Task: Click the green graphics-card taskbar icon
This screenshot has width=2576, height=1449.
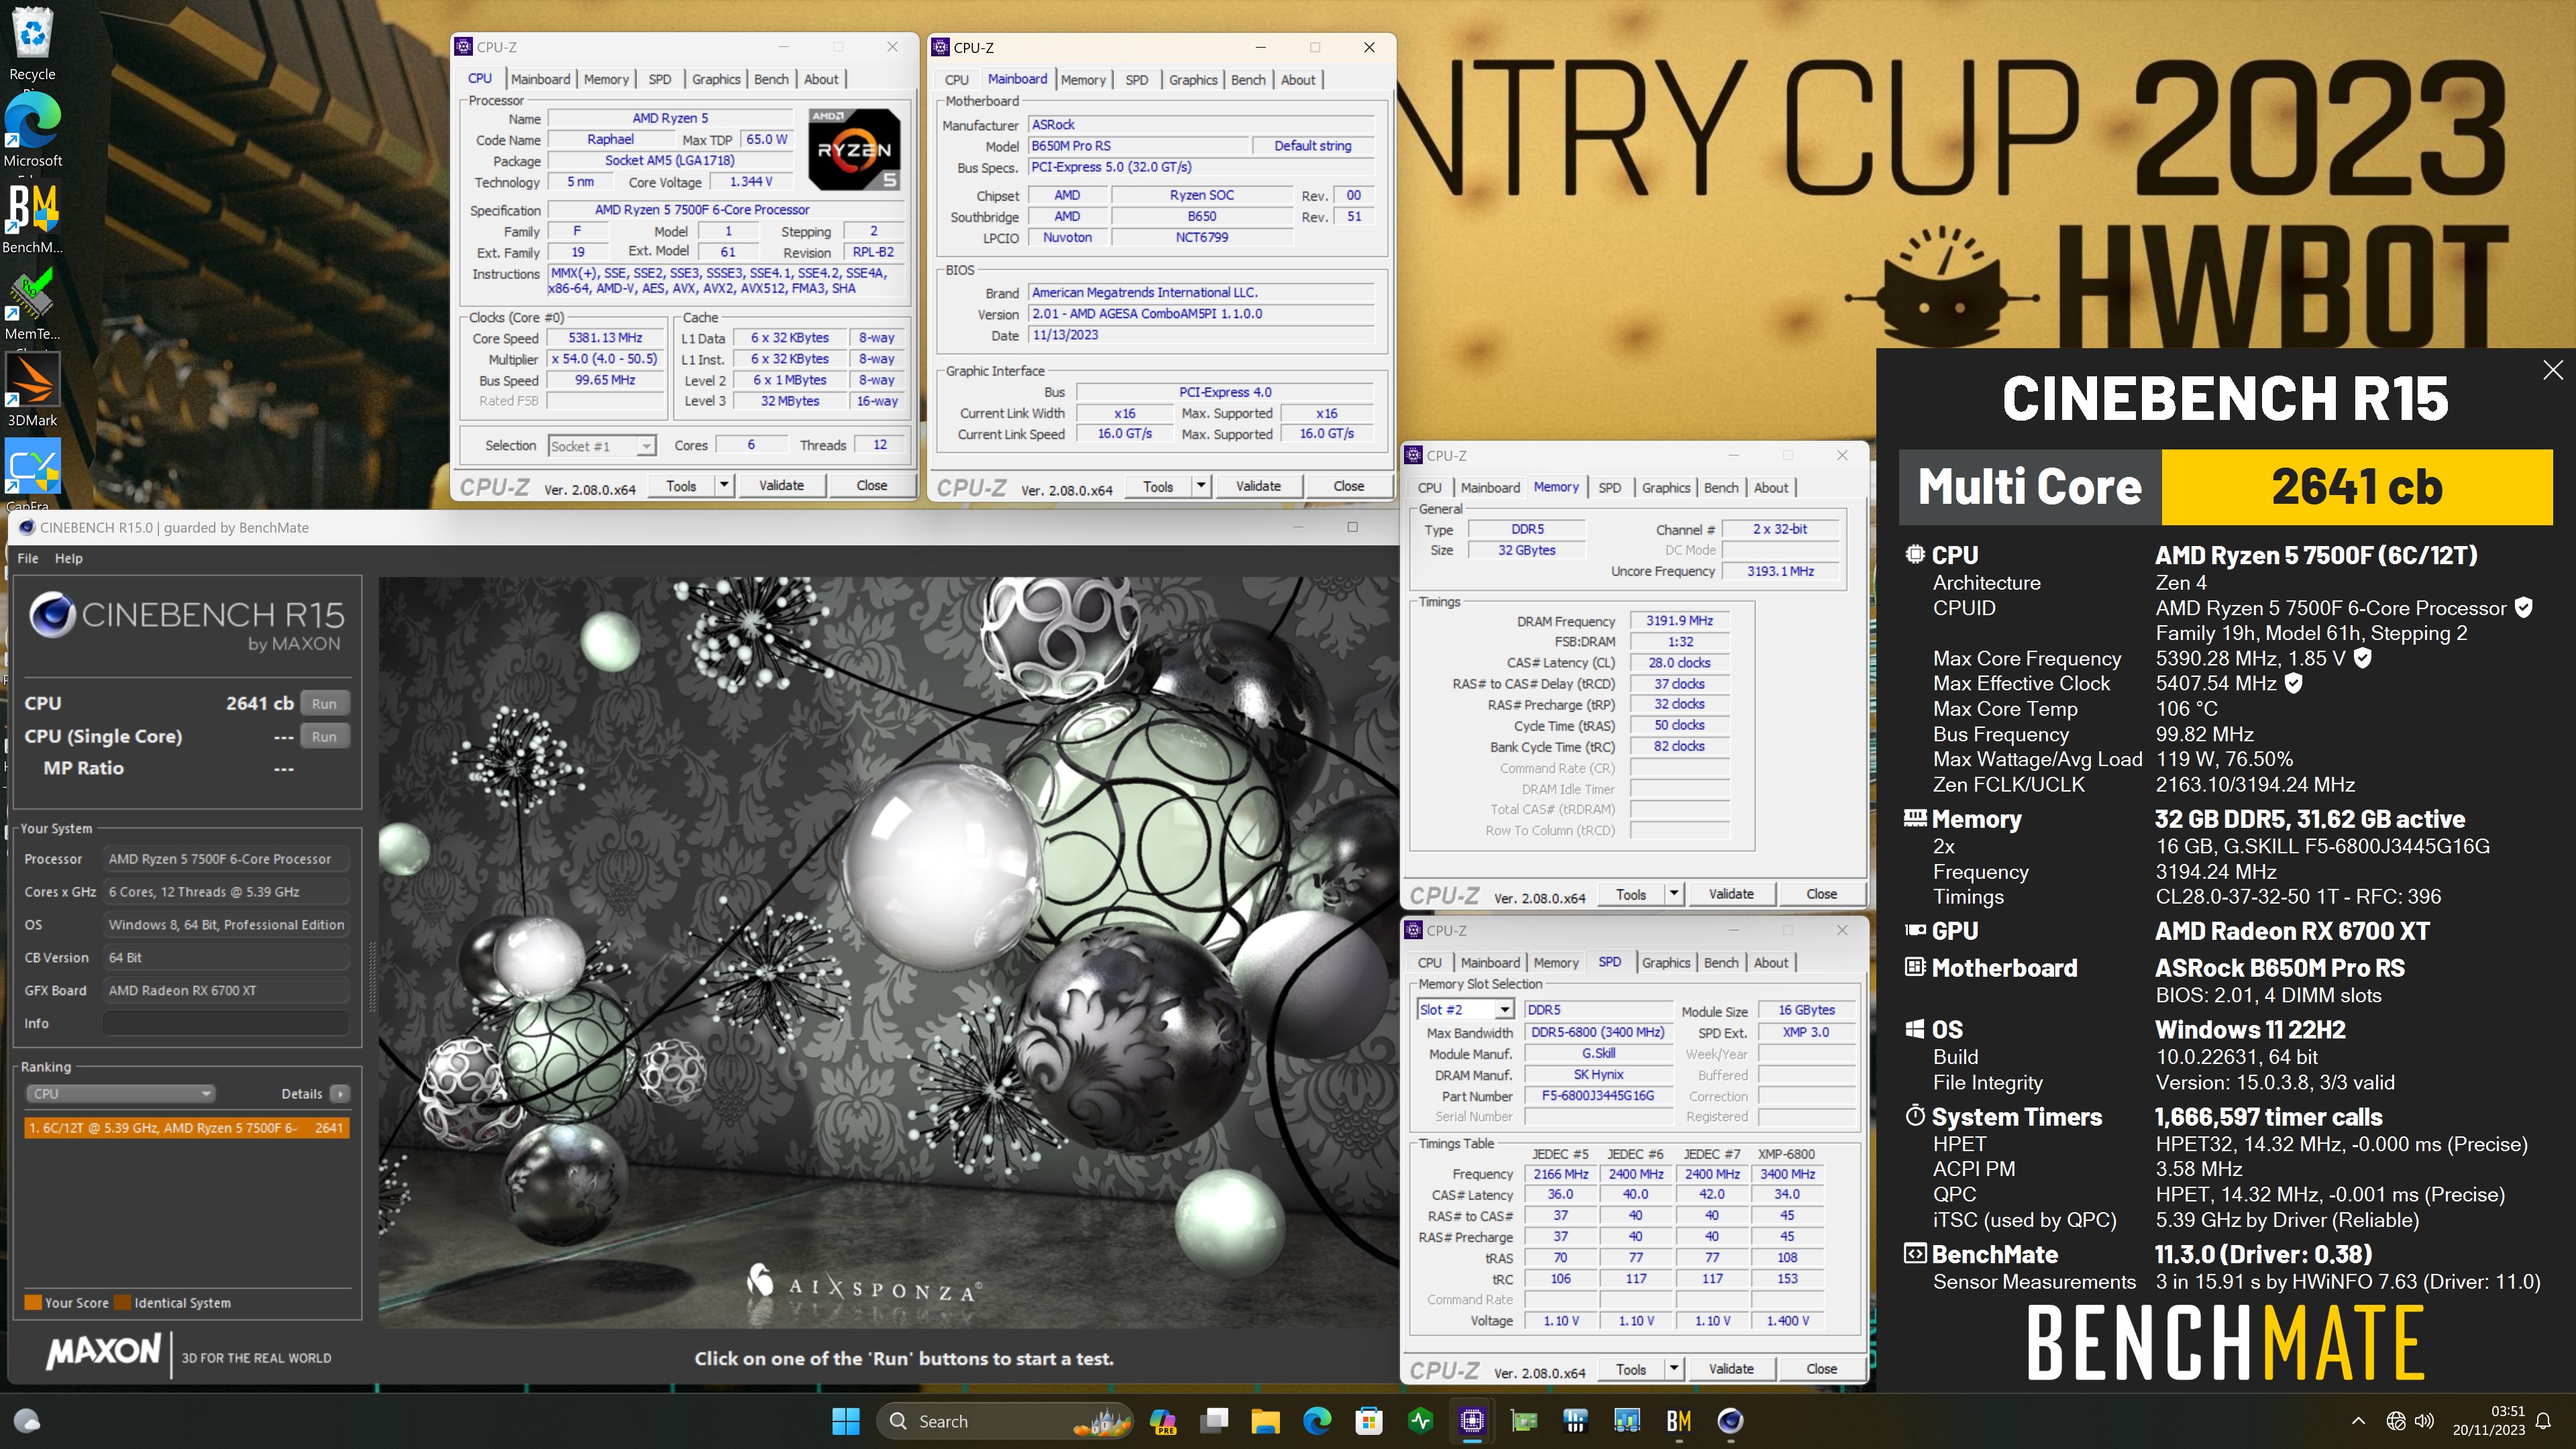Action: [1524, 1421]
